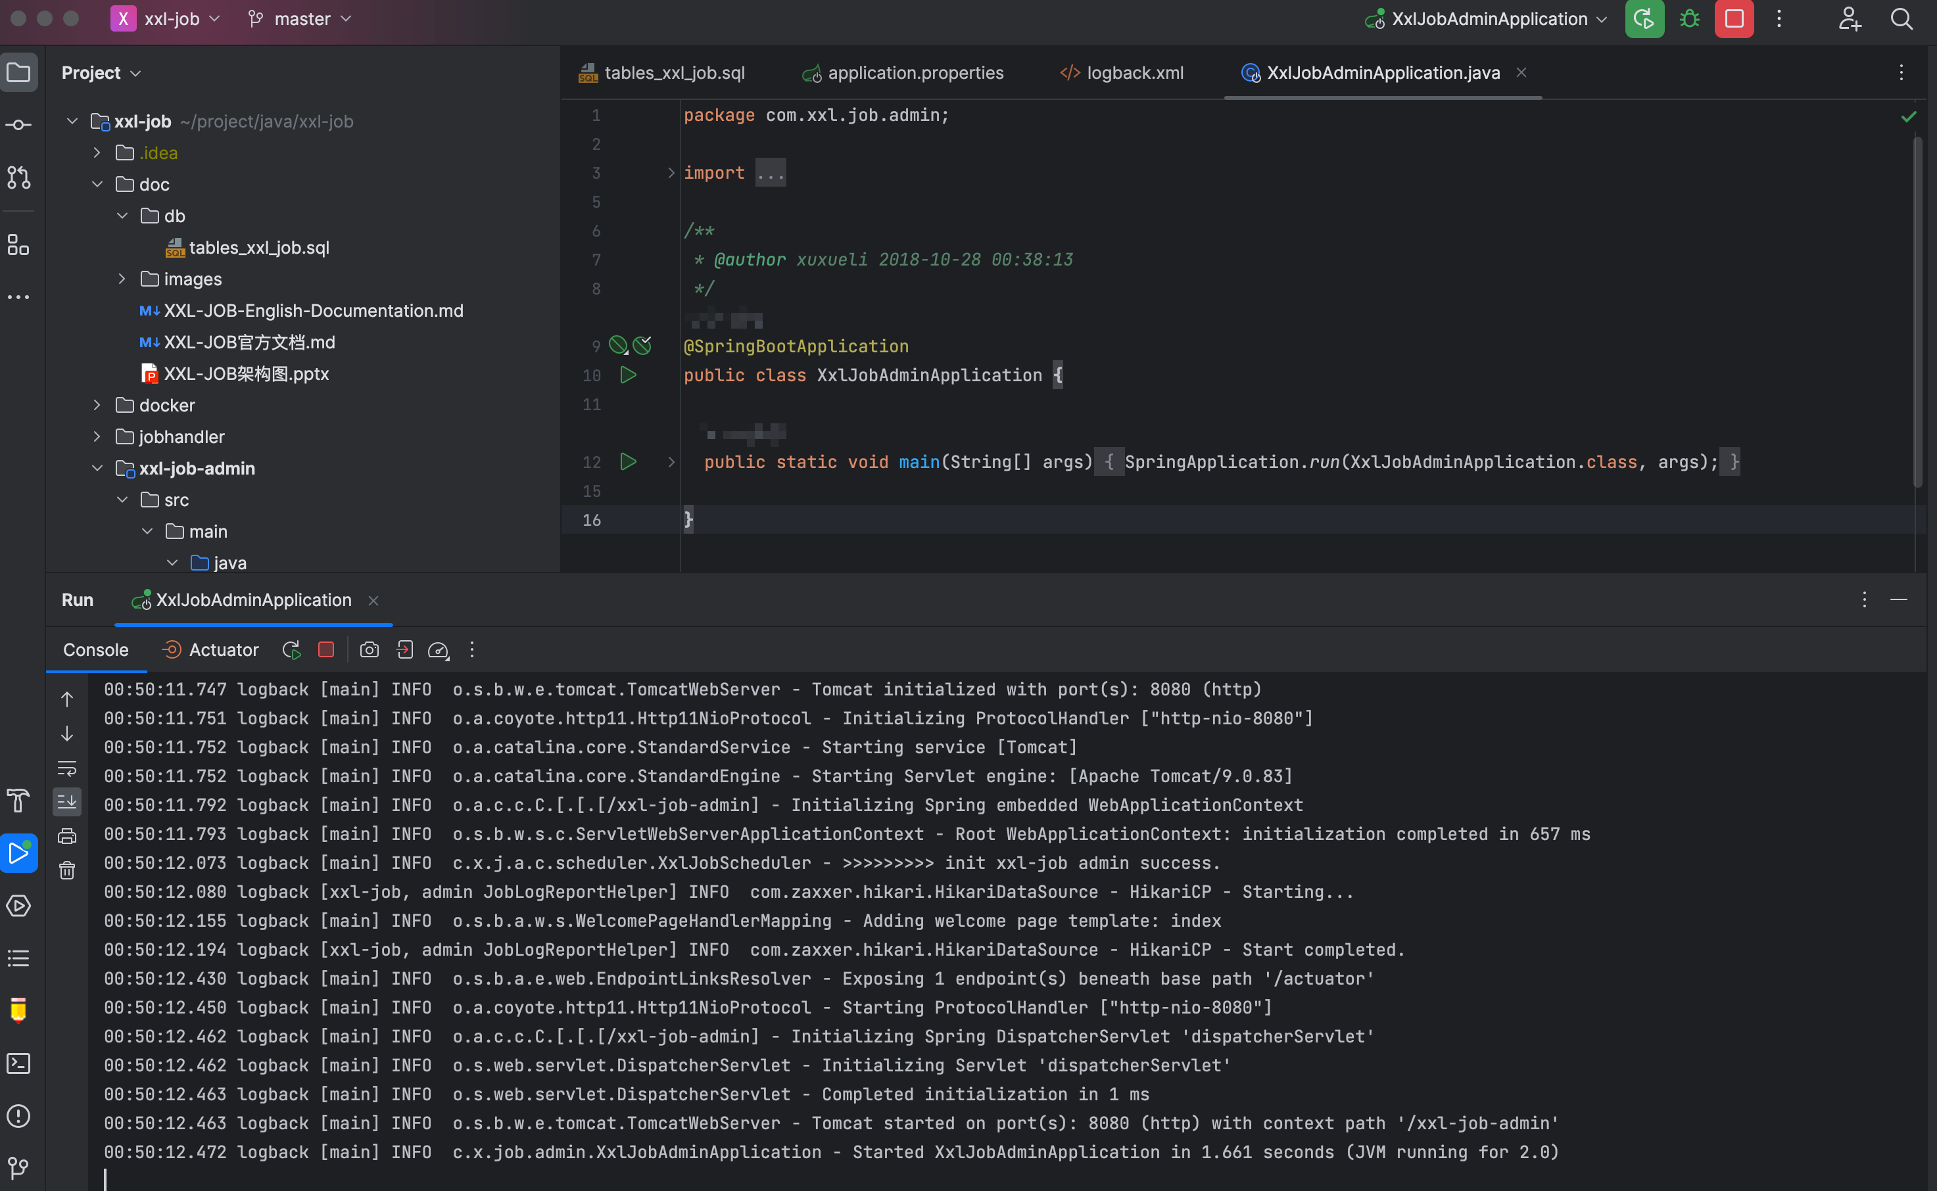This screenshot has width=1937, height=1191.
Task: Hide the Run tool window
Action: pyautogui.click(x=1899, y=600)
